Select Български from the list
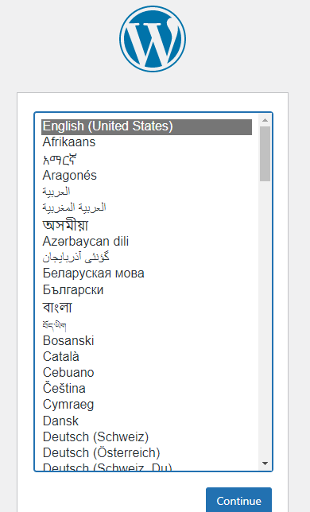The height and width of the screenshot is (512, 310). (146, 290)
